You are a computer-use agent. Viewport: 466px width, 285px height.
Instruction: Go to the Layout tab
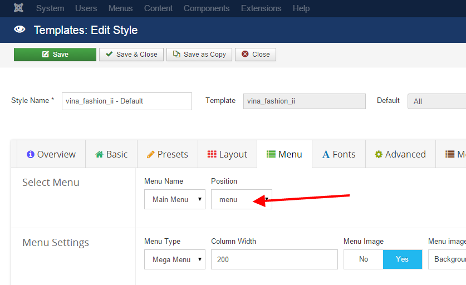(227, 154)
